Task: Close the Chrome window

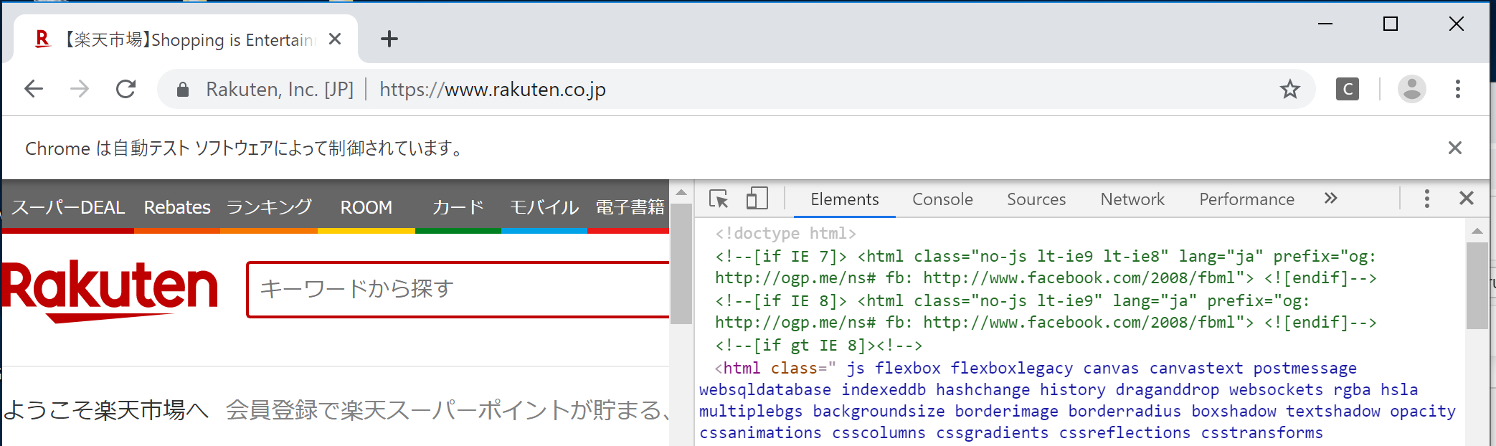Action: (x=1456, y=24)
